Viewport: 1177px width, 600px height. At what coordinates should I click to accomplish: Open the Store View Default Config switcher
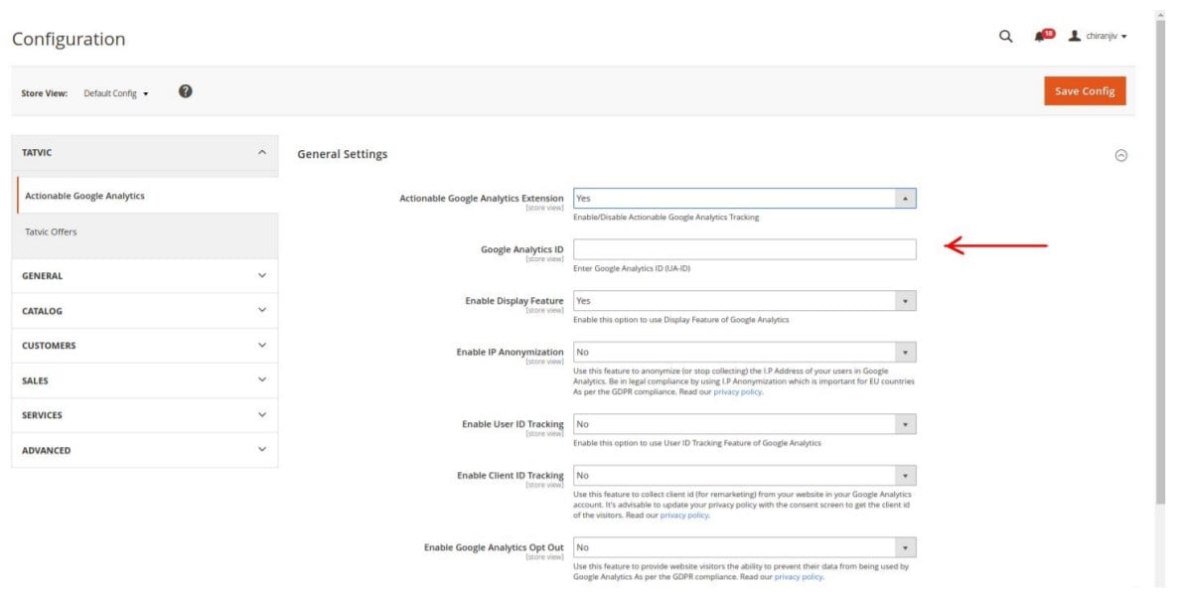[115, 93]
